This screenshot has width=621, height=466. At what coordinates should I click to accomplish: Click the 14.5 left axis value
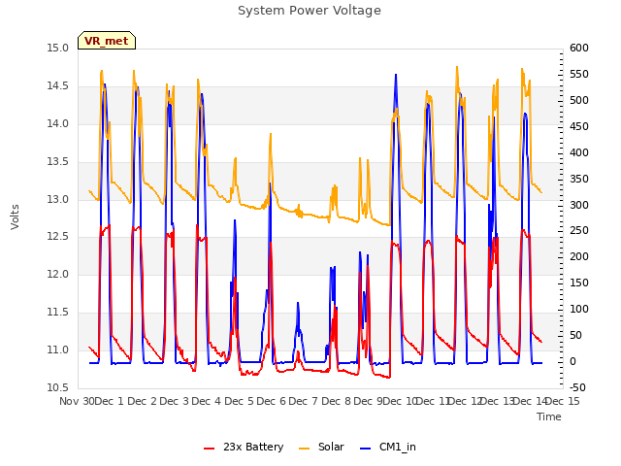[57, 86]
